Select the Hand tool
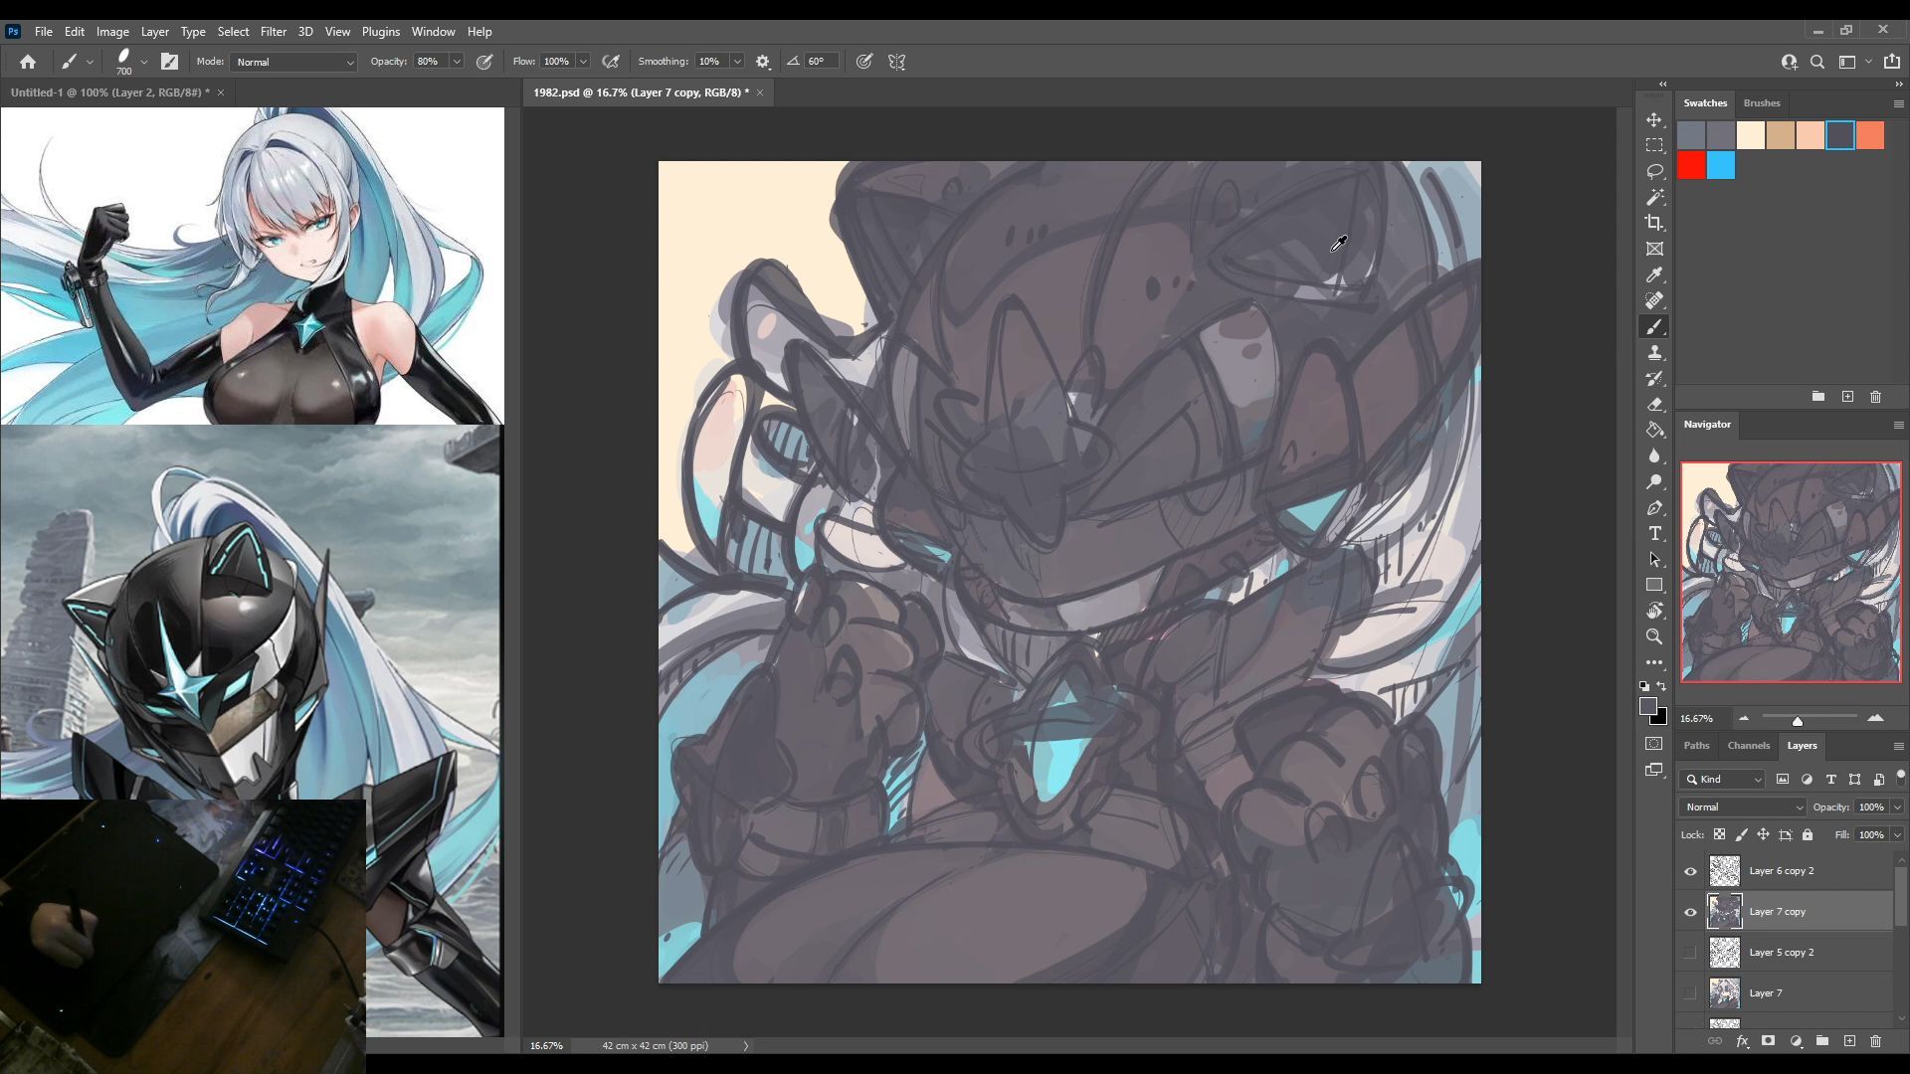This screenshot has height=1074, width=1910. click(x=1654, y=611)
